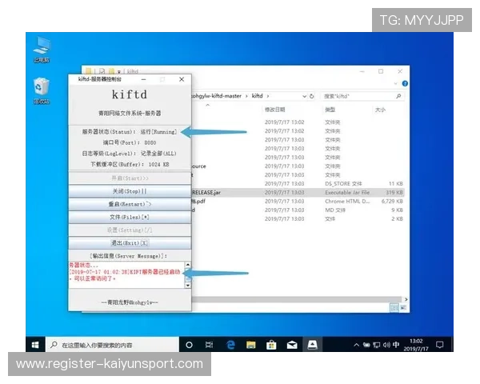This screenshot has height=384, width=480.
Task: Sort files by the type column header
Action: click(330, 109)
